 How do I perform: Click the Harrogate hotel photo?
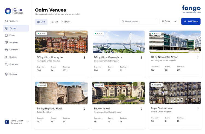click(61, 42)
